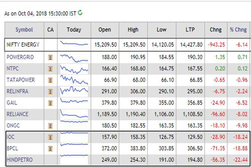This screenshot has height=167, width=251.
Task: Select the NIFTY ENERGY index name
Action: coord(23,44)
